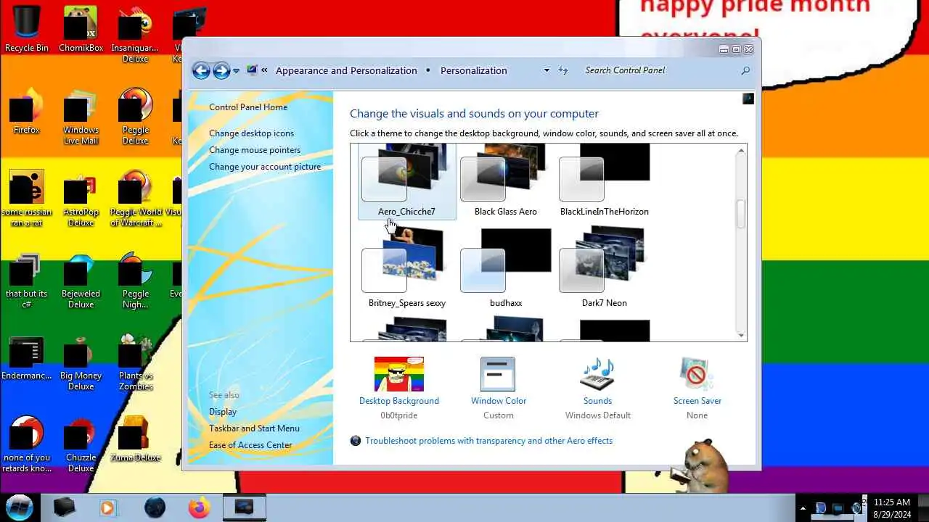Open the Firefox desktop shortcut
This screenshot has height=522, width=929.
point(27,111)
